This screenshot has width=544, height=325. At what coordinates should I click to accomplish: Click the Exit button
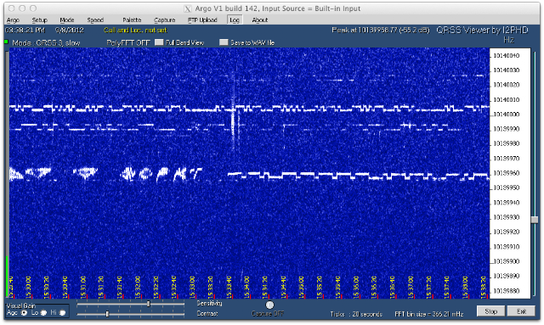(521, 311)
